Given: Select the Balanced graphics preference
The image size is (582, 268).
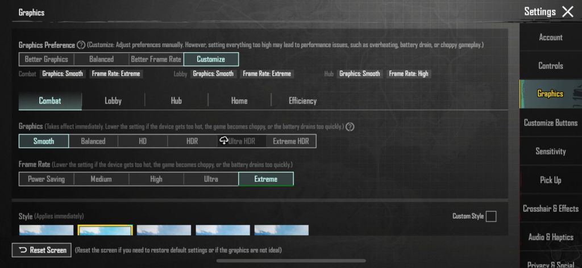Looking at the screenshot, I should point(101,59).
